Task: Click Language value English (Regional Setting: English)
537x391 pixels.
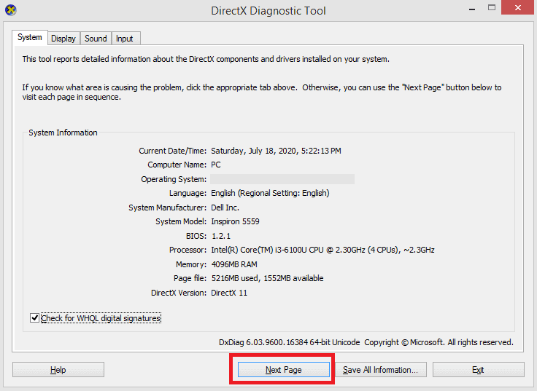Action: [x=270, y=193]
